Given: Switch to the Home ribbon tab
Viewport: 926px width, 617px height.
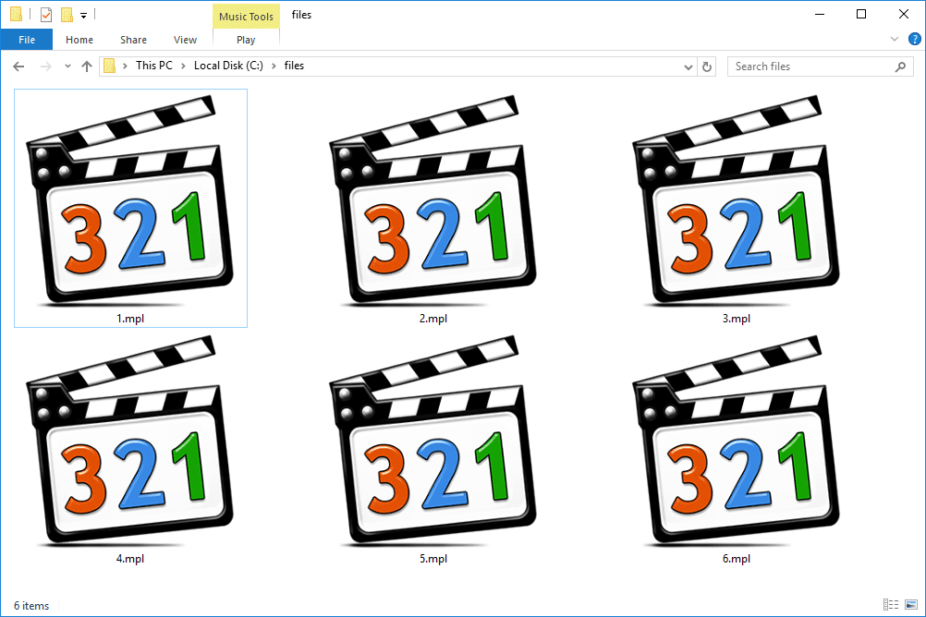Looking at the screenshot, I should pyautogui.click(x=79, y=40).
